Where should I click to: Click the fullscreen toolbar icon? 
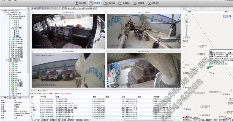[x=96, y=8]
